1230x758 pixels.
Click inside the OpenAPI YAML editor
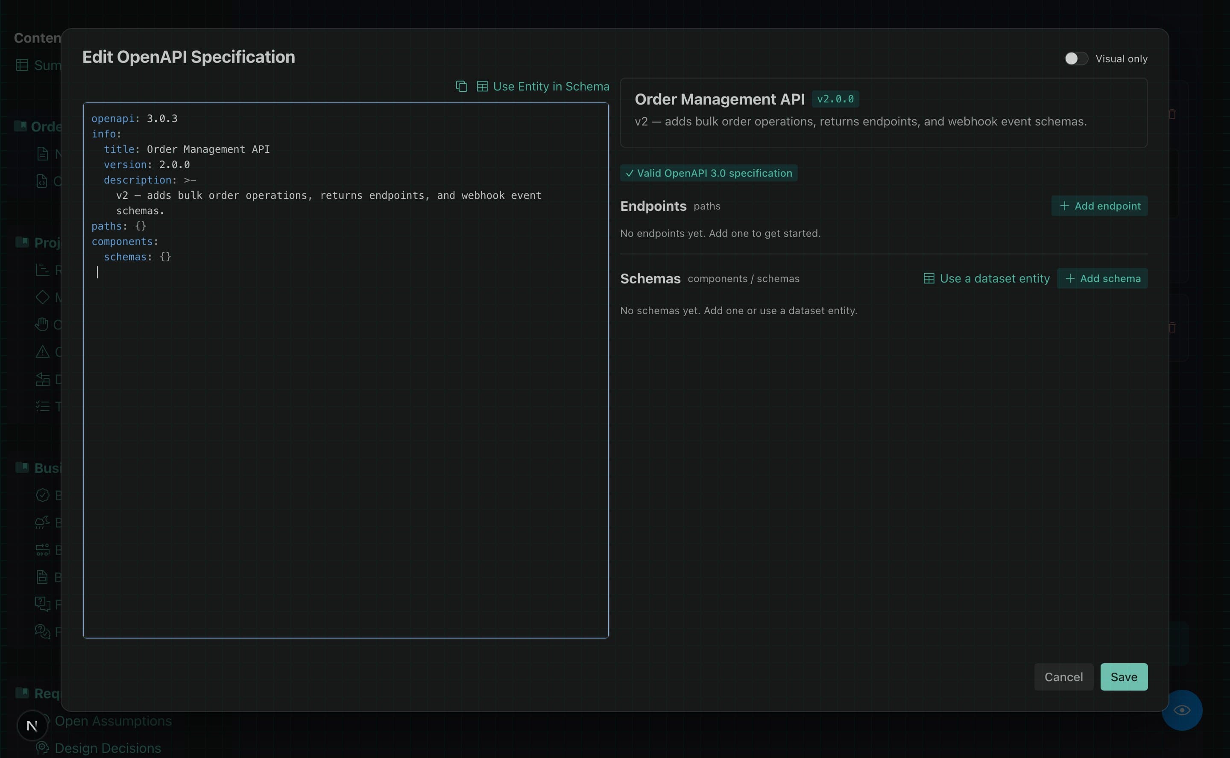tap(346, 370)
